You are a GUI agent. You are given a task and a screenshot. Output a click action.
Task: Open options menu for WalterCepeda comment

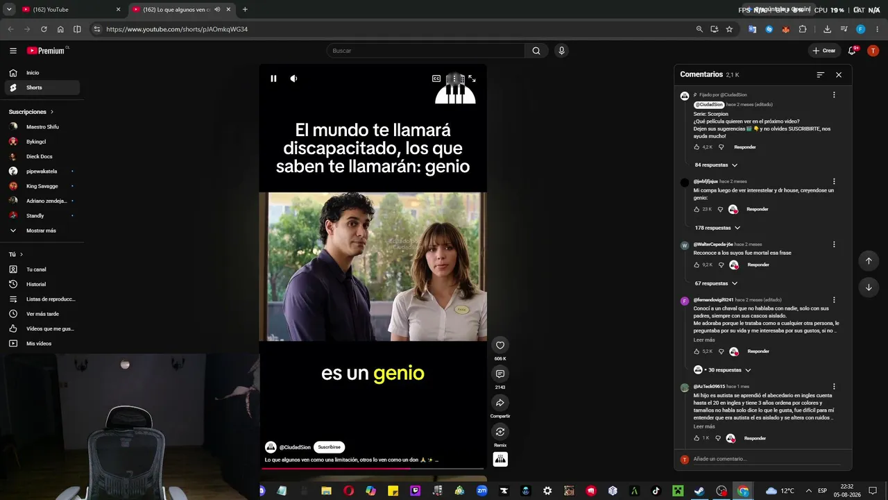pyautogui.click(x=834, y=244)
